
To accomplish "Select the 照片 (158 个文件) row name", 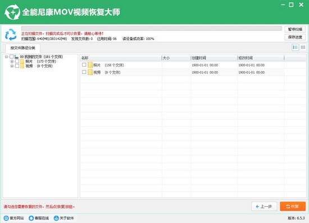I will tap(108, 65).
